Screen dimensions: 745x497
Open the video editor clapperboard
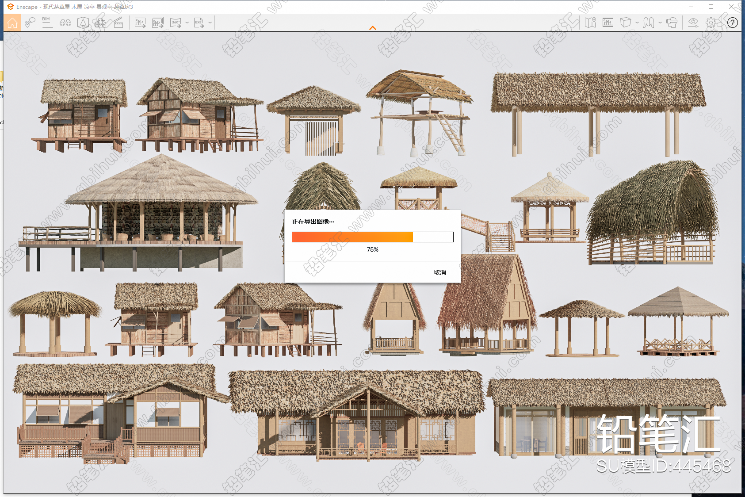click(x=118, y=23)
